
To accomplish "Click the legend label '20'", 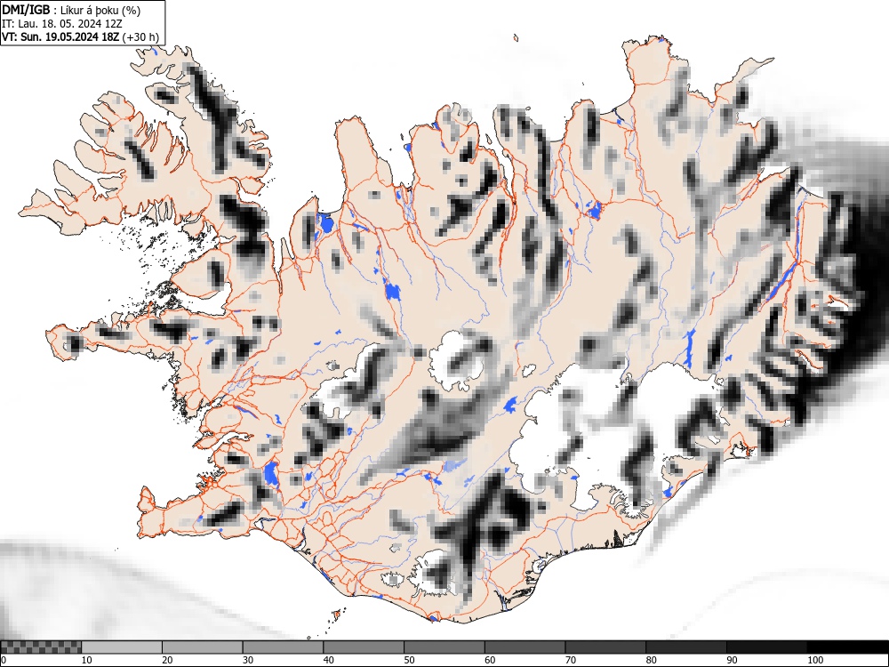I will click(167, 660).
